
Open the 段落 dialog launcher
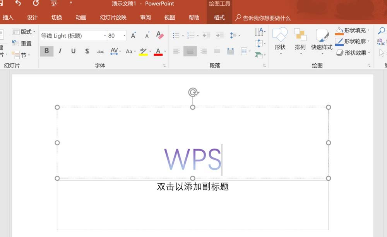(x=264, y=66)
